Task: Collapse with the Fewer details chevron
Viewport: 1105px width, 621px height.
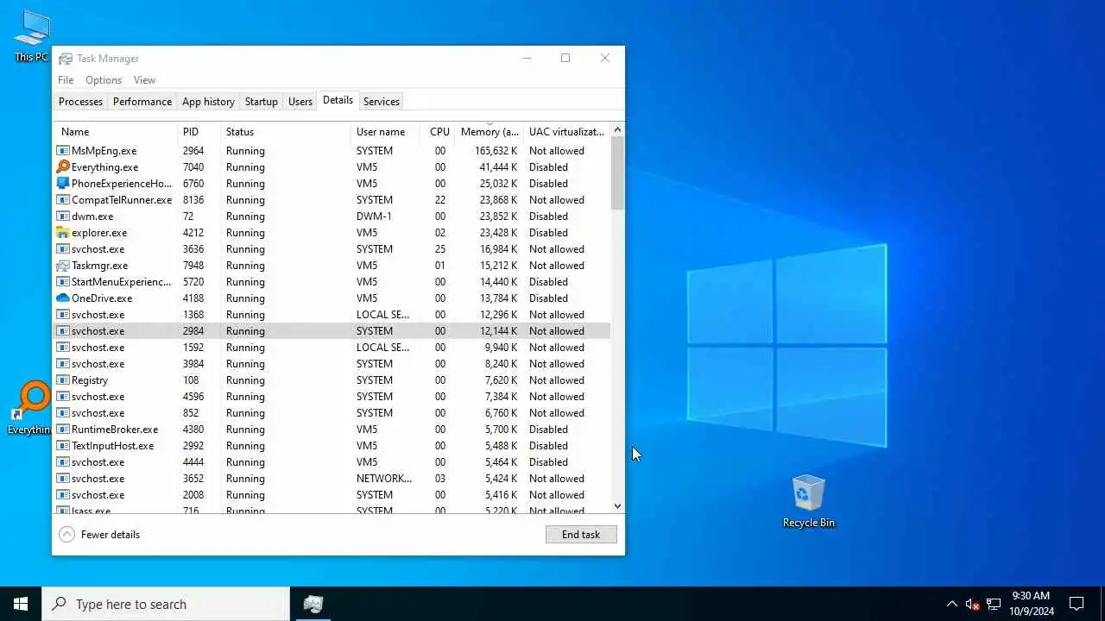Action: coord(66,535)
